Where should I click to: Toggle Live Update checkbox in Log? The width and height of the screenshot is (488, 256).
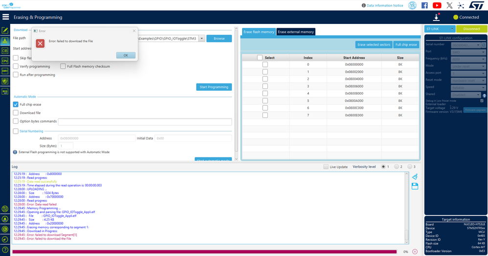point(326,167)
